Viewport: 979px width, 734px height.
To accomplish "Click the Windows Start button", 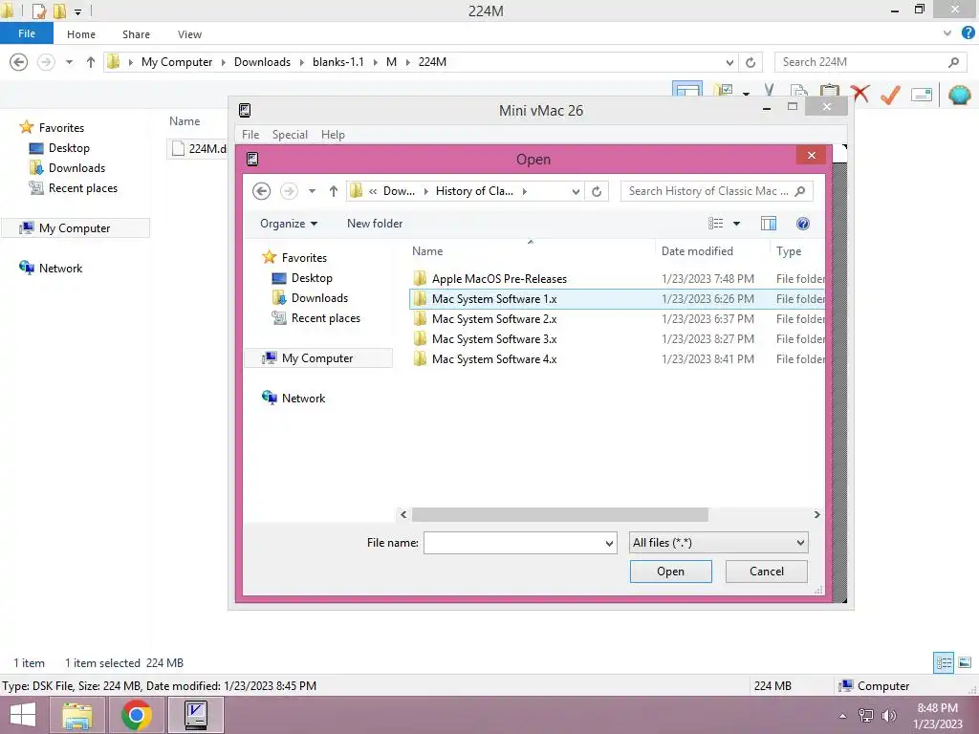I will click(23, 715).
